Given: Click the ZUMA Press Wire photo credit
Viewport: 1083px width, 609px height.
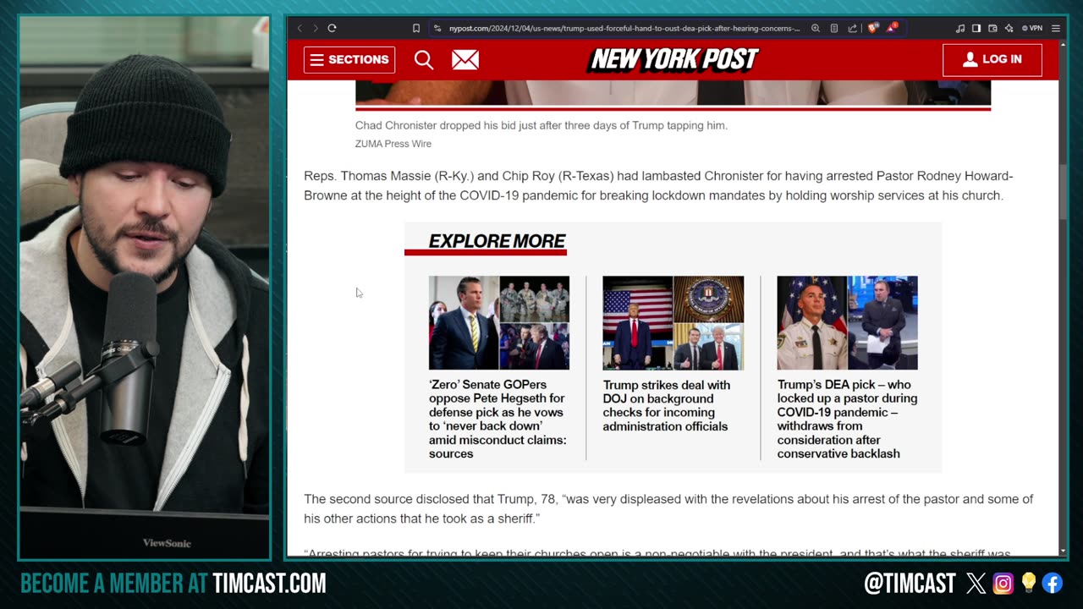Looking at the screenshot, I should pyautogui.click(x=393, y=144).
